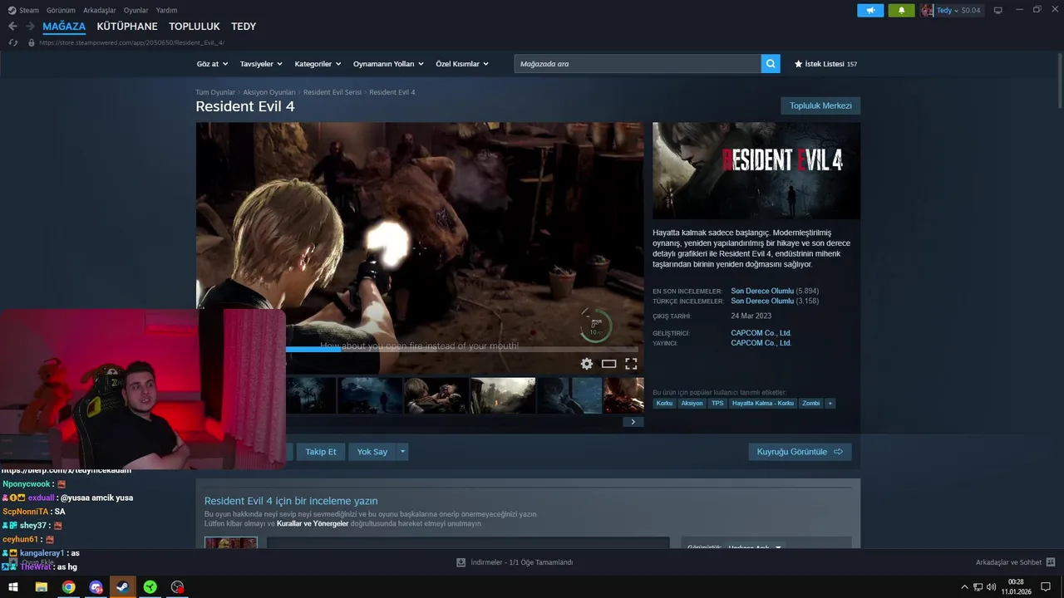Viewport: 1064px width, 598px height.
Task: Open the Yardım menu
Action: click(x=166, y=11)
